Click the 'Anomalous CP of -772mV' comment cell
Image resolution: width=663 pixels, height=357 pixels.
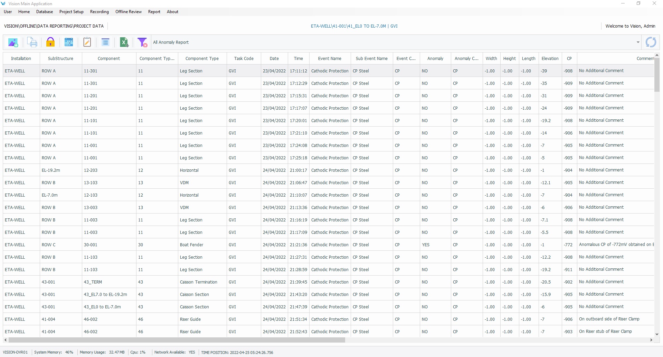pos(616,245)
